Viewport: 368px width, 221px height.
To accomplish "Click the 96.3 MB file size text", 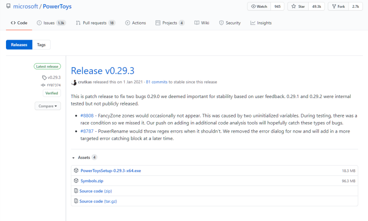I will click(x=349, y=181).
